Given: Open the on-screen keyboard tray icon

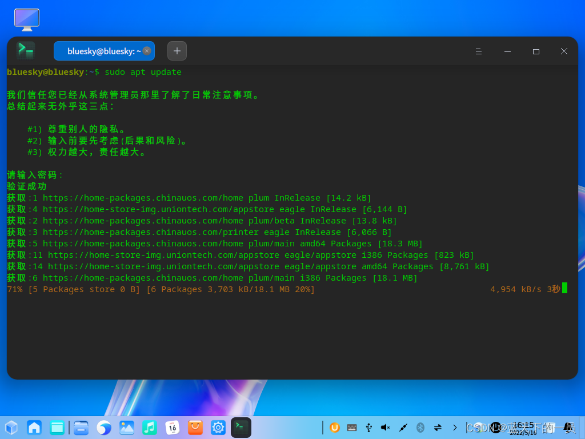Looking at the screenshot, I should 352,428.
